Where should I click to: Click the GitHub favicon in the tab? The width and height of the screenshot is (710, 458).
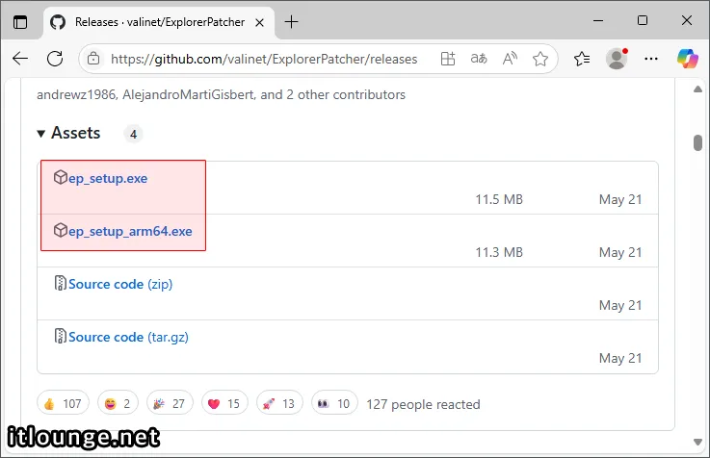click(x=58, y=22)
